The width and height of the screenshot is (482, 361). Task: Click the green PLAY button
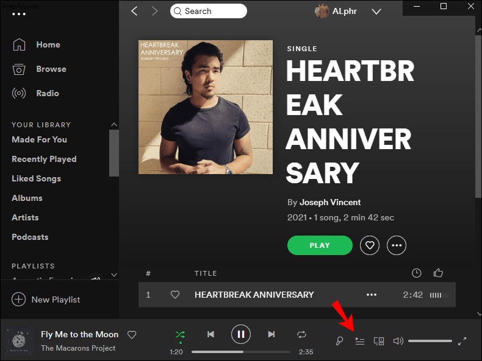[x=320, y=245]
